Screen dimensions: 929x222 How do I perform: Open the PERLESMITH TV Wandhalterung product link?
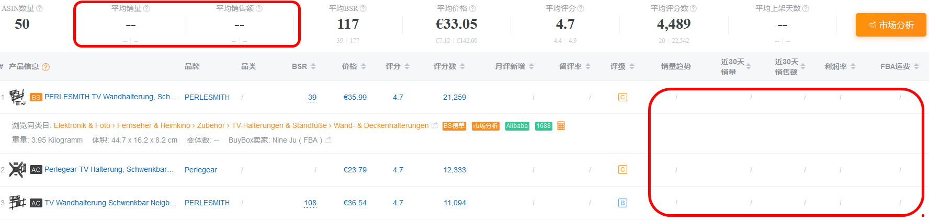(x=110, y=97)
